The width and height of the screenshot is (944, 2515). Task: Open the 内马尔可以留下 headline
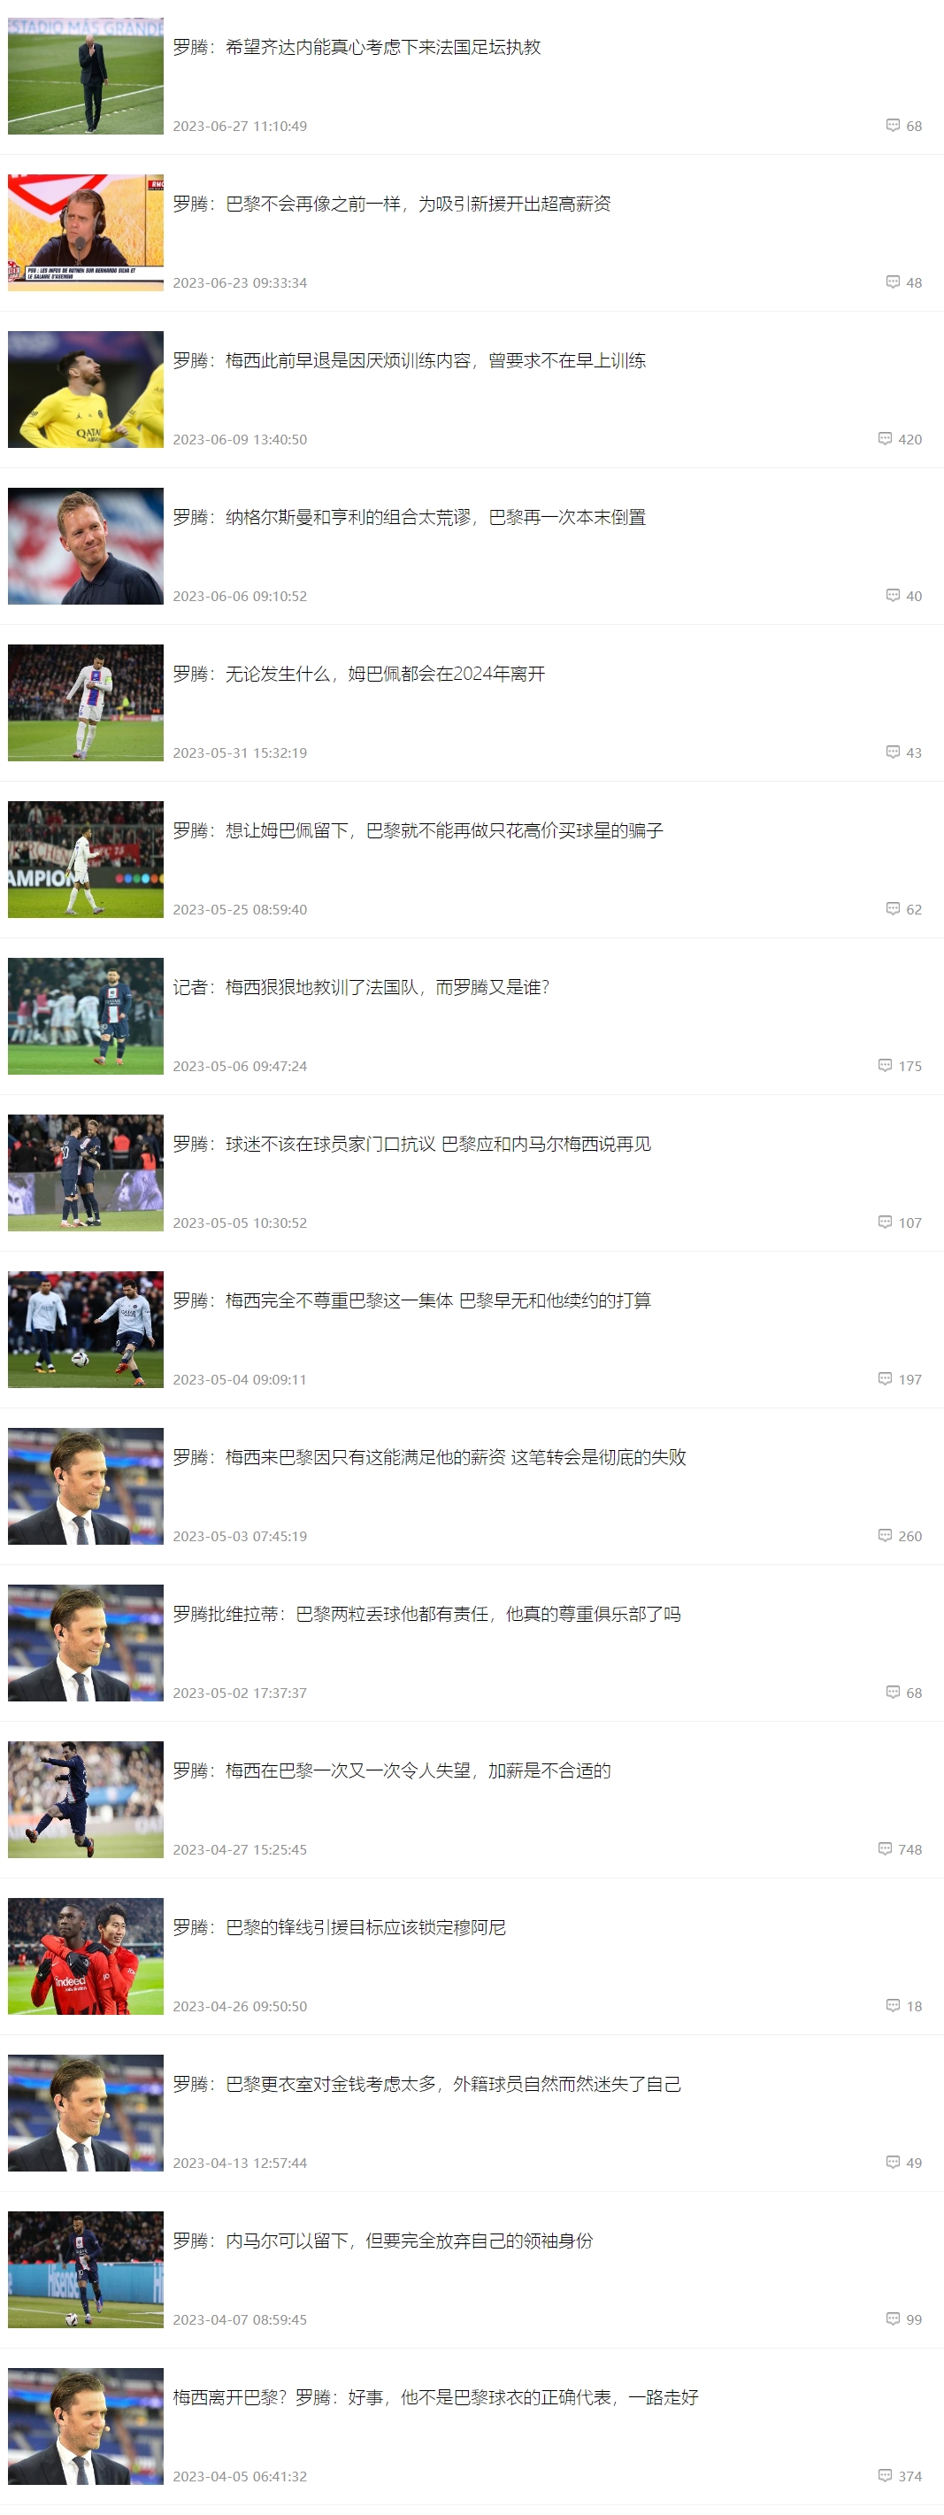point(383,2241)
